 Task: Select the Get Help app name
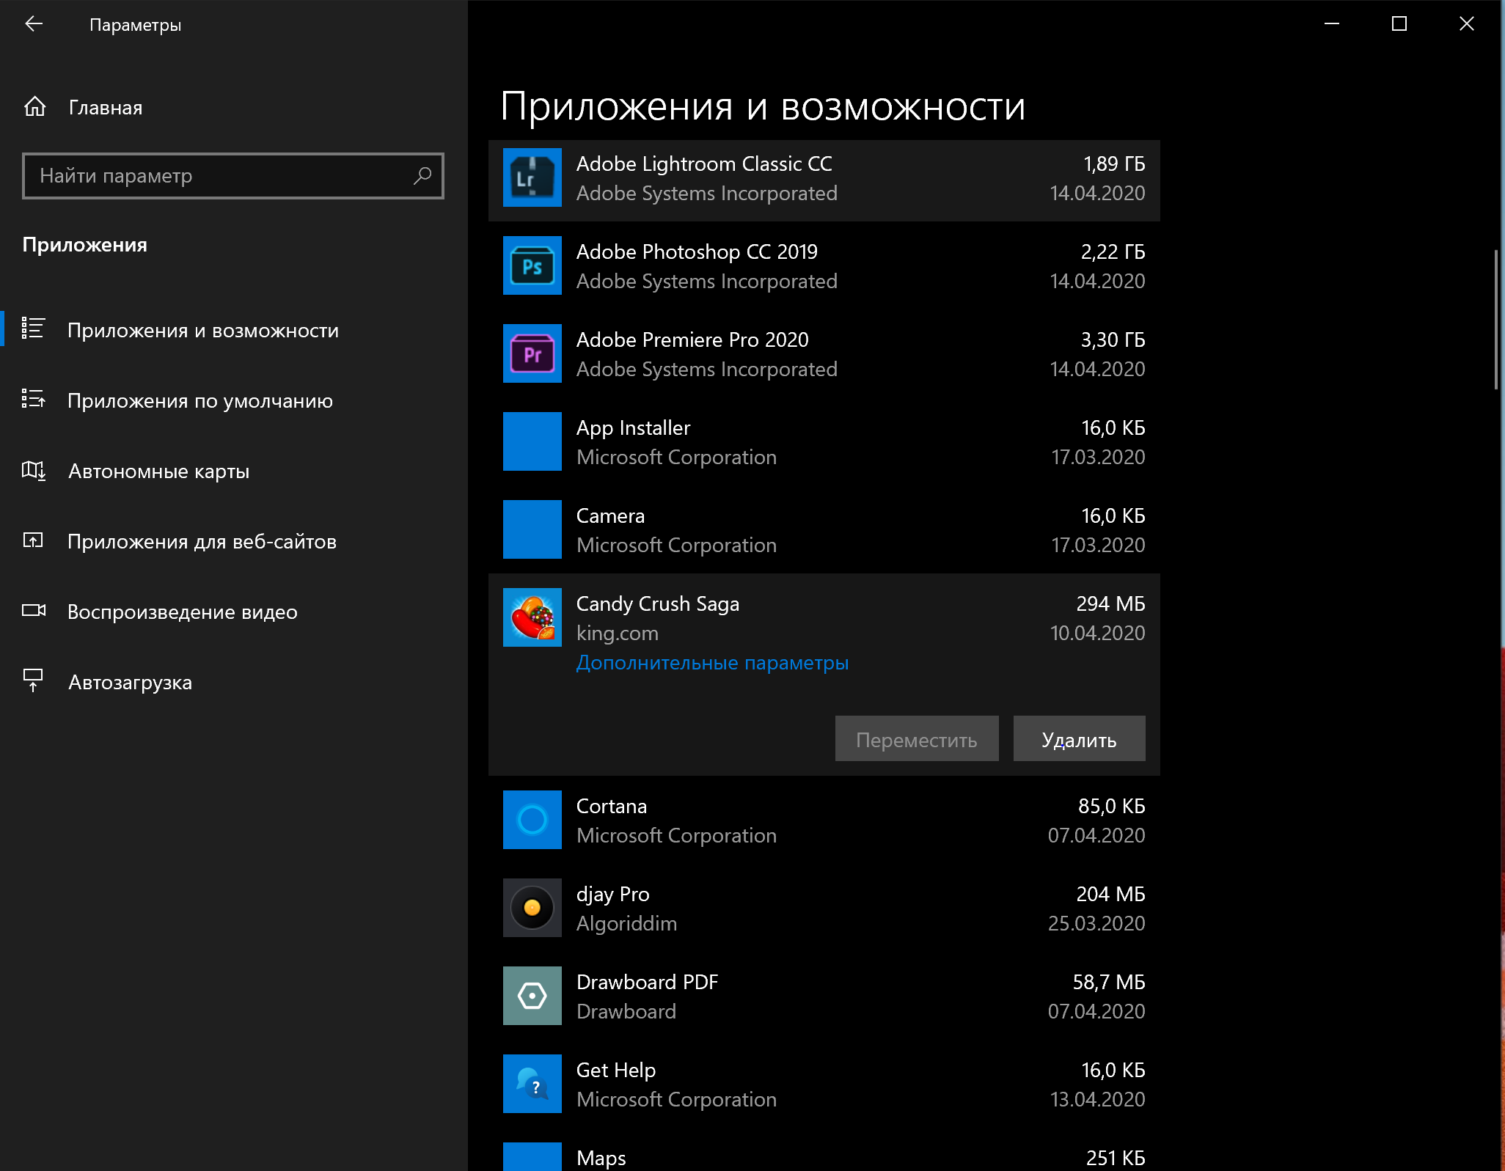click(616, 1071)
